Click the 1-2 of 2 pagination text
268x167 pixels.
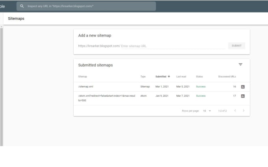pyautogui.click(x=222, y=111)
